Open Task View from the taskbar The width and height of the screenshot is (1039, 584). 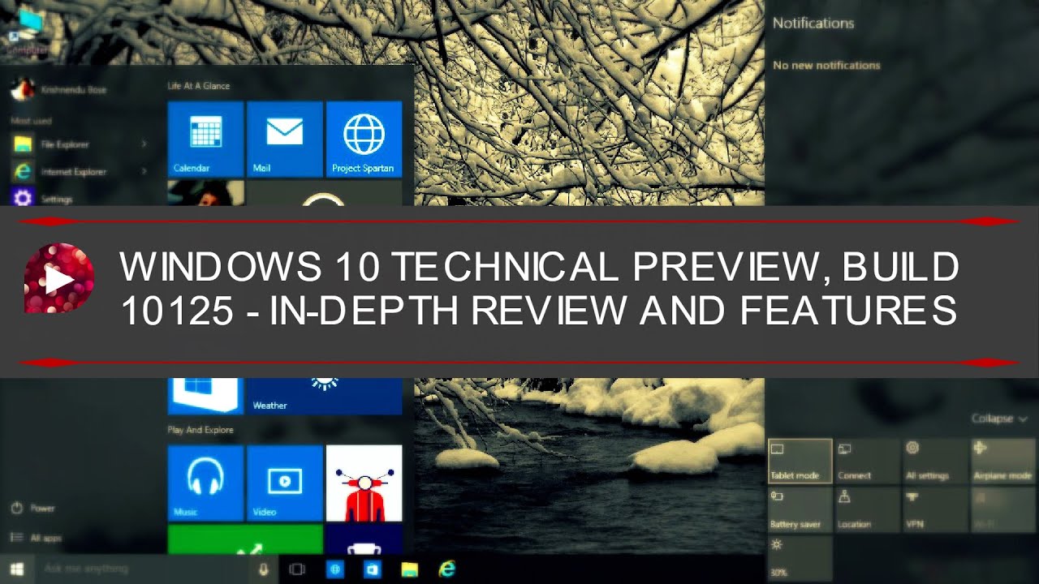[297, 569]
